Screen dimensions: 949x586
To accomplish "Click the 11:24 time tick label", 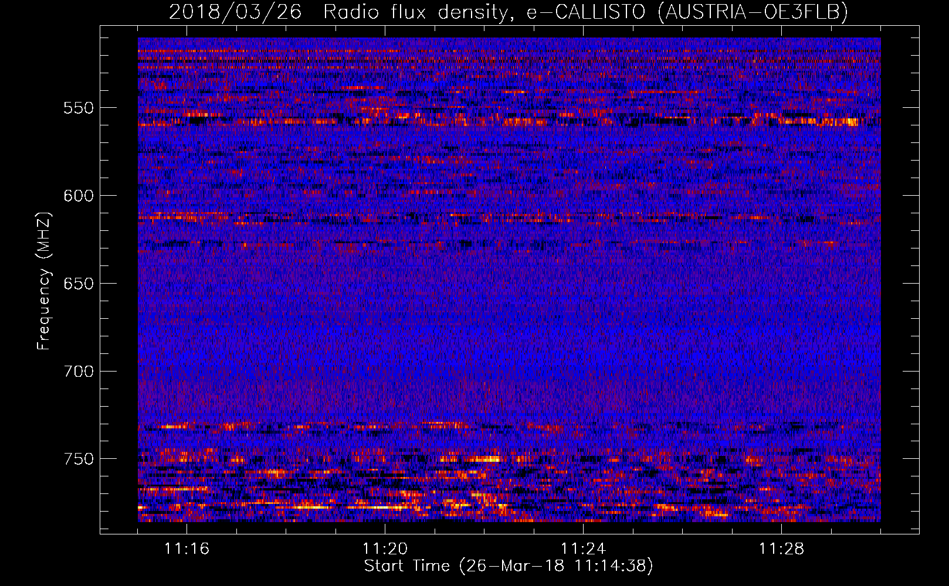I will [x=583, y=549].
